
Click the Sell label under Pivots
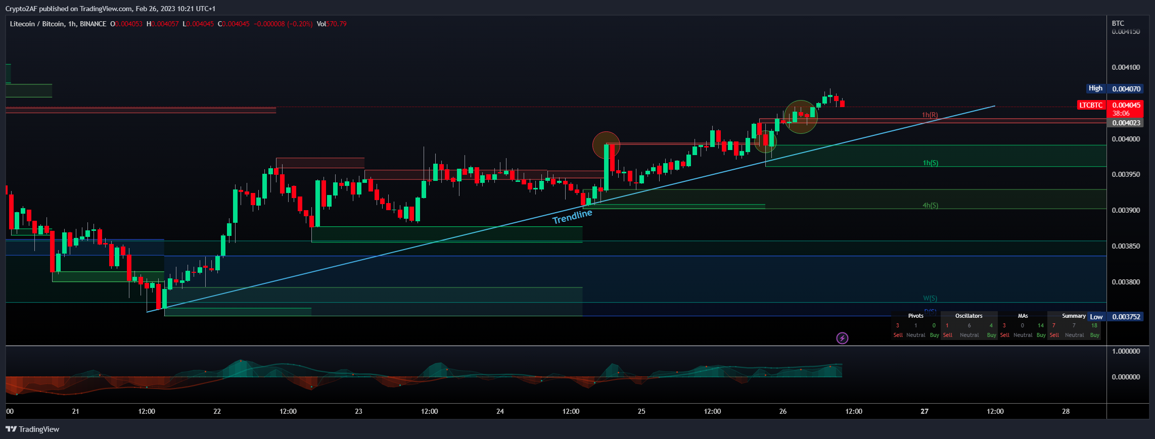click(898, 335)
